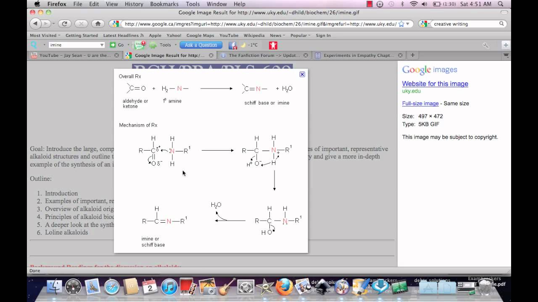Open the list all tabs button

pyautogui.click(x=506, y=55)
